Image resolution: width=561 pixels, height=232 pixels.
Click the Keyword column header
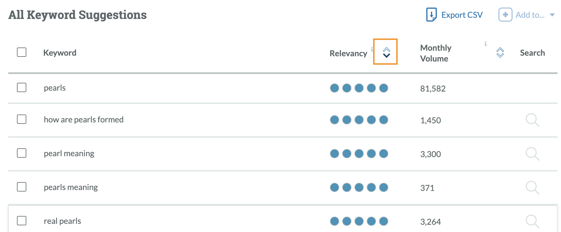(60, 53)
